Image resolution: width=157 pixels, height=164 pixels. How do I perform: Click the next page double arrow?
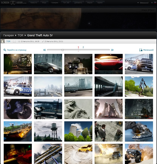[x=112, y=50]
